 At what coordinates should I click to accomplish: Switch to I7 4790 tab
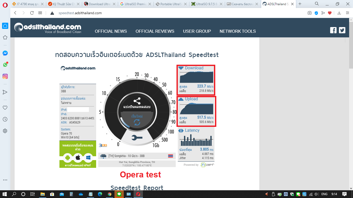pos(28,4)
